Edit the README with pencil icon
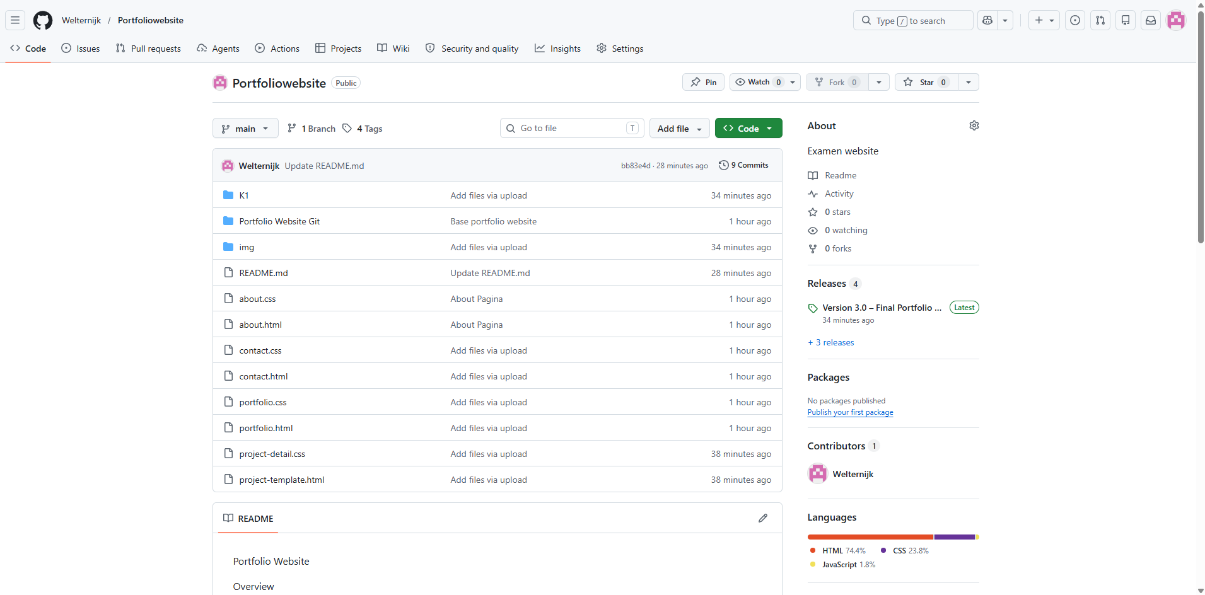Screen dimensions: 1205x595 pyautogui.click(x=763, y=518)
